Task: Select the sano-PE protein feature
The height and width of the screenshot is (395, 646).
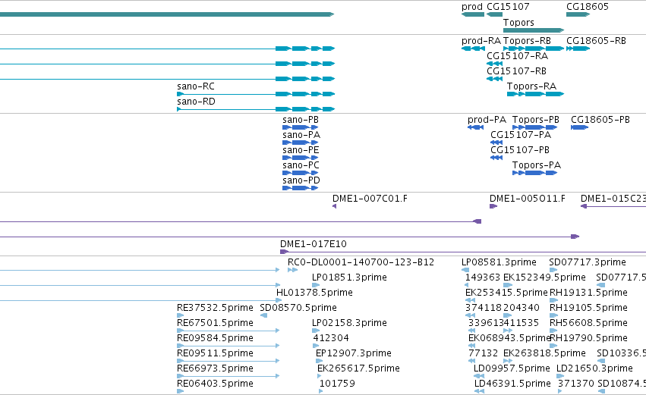Action: (x=301, y=158)
